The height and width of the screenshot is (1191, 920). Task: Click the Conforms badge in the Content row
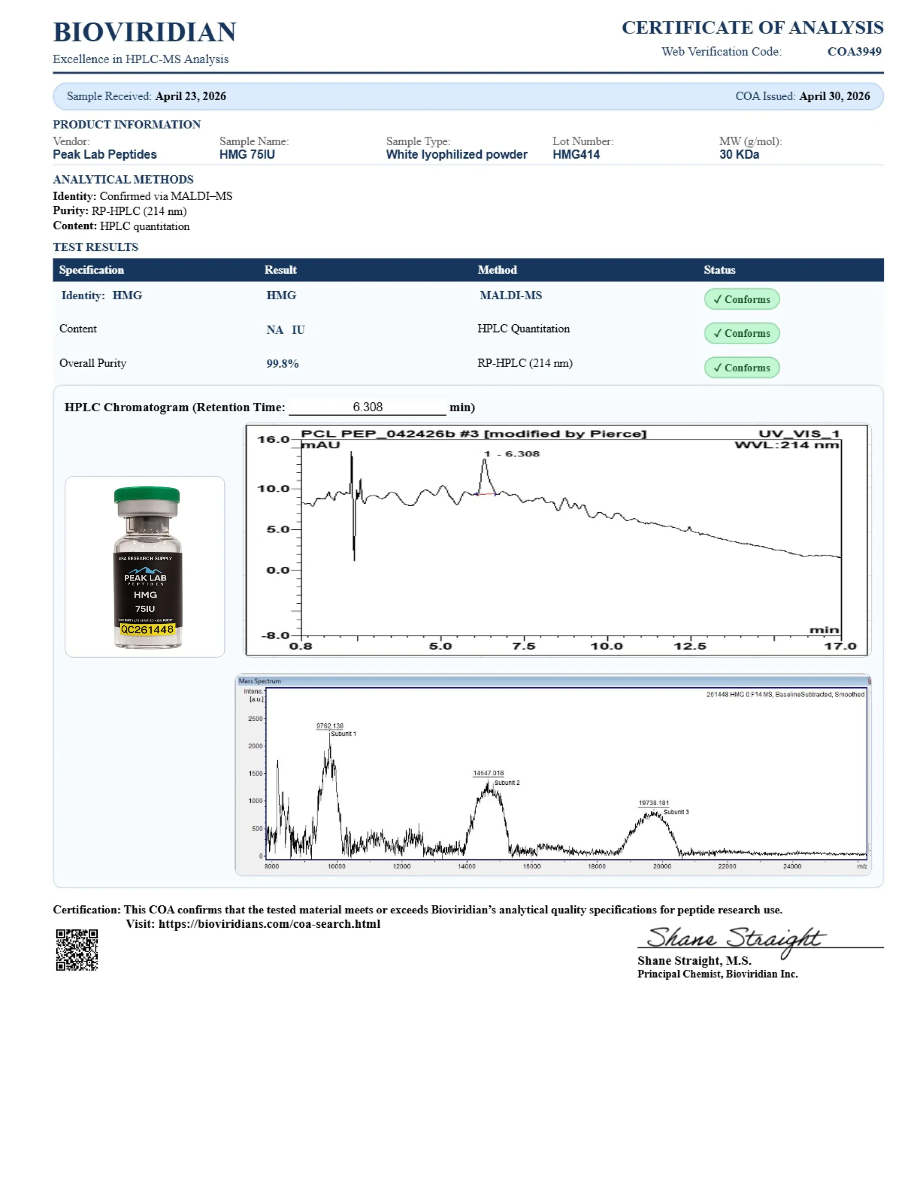coord(741,333)
